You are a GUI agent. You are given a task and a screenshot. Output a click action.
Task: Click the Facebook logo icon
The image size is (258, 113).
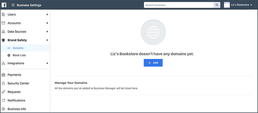(4, 5)
